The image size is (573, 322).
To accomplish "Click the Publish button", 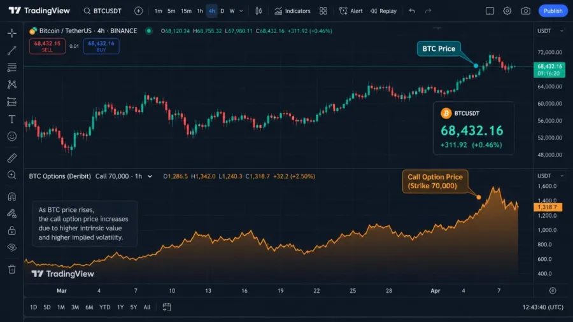I will 553,11.
